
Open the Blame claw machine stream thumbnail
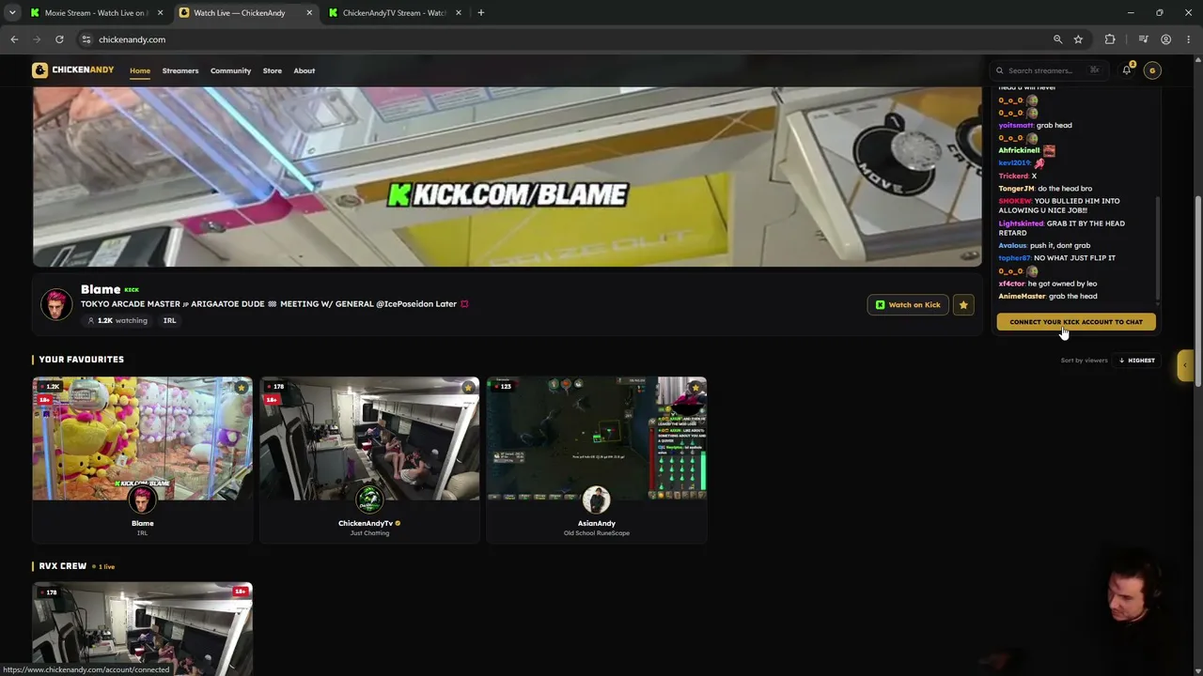coord(142,438)
